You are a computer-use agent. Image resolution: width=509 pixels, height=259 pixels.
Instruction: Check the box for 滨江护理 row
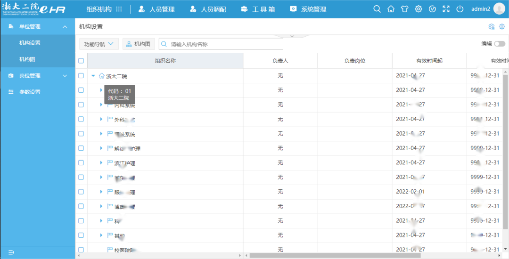click(x=81, y=162)
